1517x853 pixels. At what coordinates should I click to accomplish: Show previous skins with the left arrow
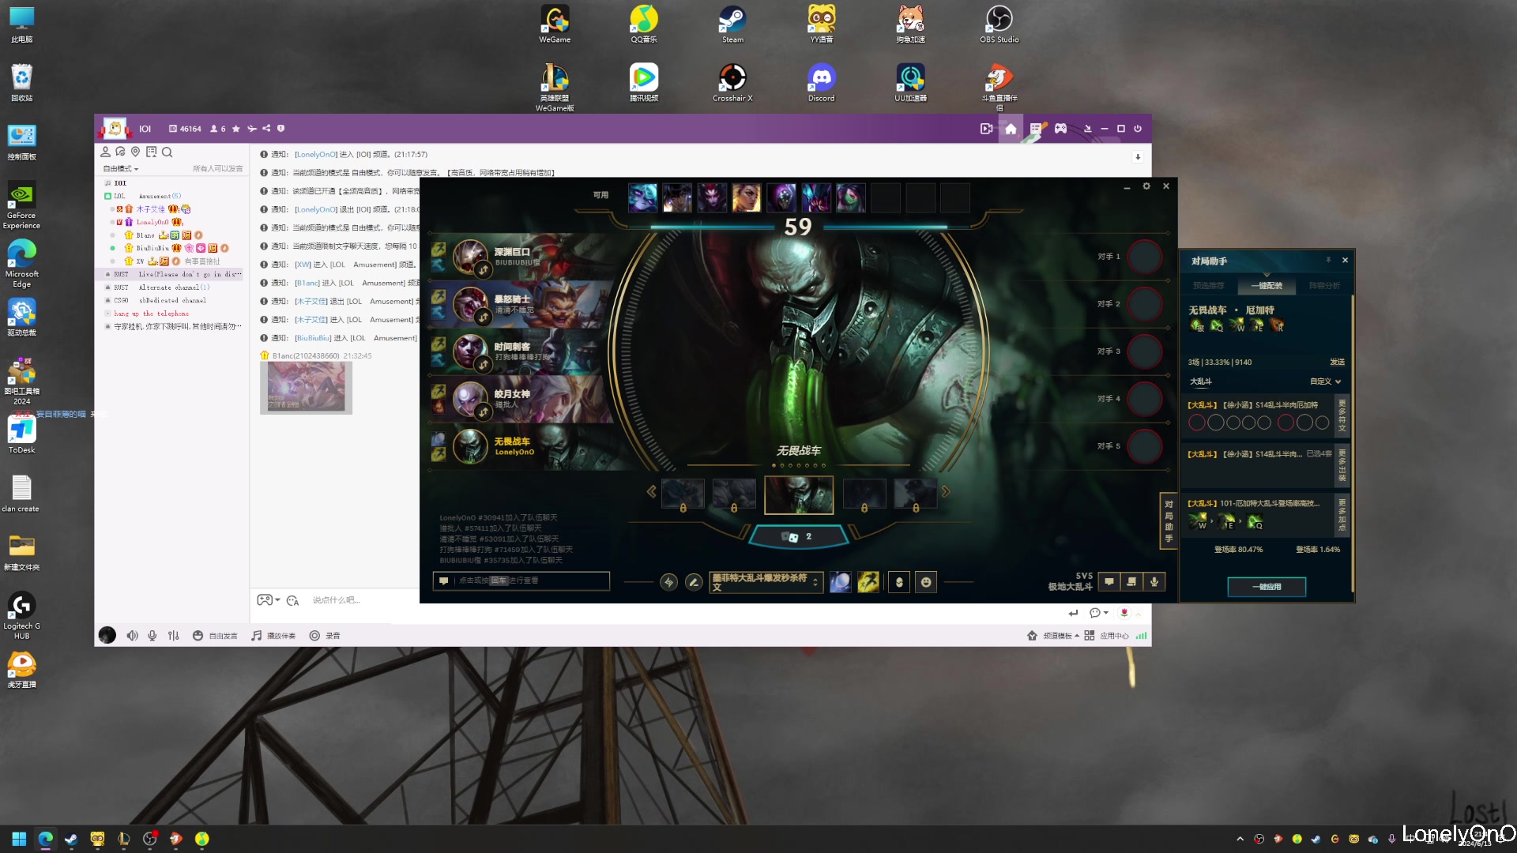point(651,491)
